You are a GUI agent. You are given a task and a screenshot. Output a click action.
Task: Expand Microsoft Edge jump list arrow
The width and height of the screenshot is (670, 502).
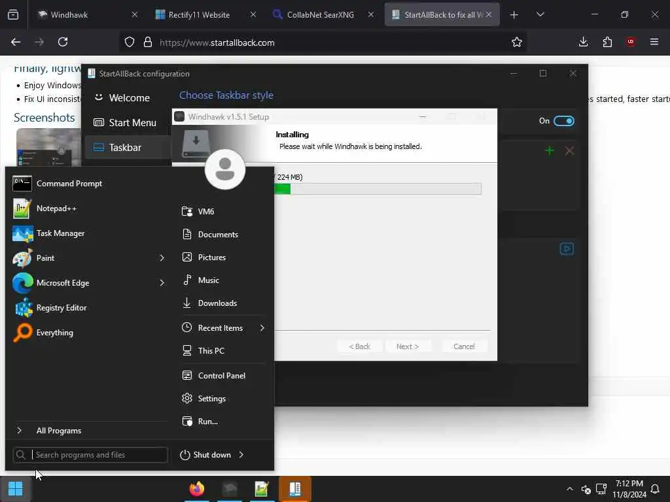162,282
